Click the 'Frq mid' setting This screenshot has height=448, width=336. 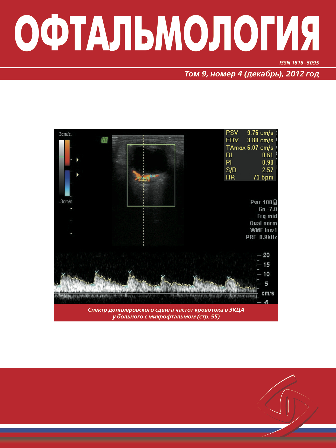point(267,216)
